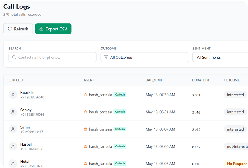This screenshot has height=168, width=248.
Task: Click the CONTACT column header
Action: coord(16,80)
